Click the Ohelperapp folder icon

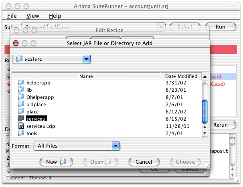(21, 97)
